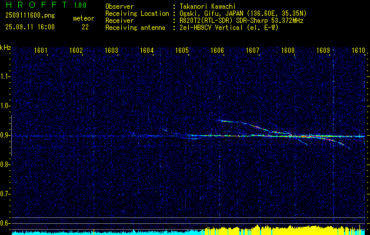Click the Receiving antenna field label
The width and height of the screenshot is (370, 235).
pyautogui.click(x=135, y=28)
